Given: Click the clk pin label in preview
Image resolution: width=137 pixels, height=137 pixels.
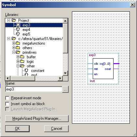Looking at the screenshot, I should (x=96, y=64).
